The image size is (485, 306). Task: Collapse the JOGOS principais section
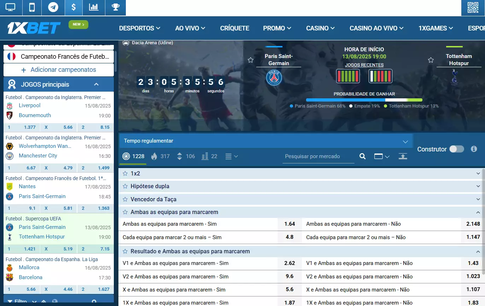coord(96,84)
